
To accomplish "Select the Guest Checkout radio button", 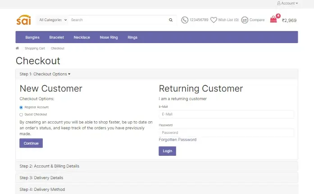I will [21, 115].
